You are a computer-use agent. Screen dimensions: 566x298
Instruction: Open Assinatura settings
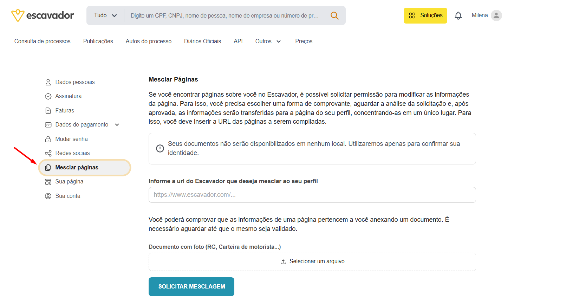point(69,96)
